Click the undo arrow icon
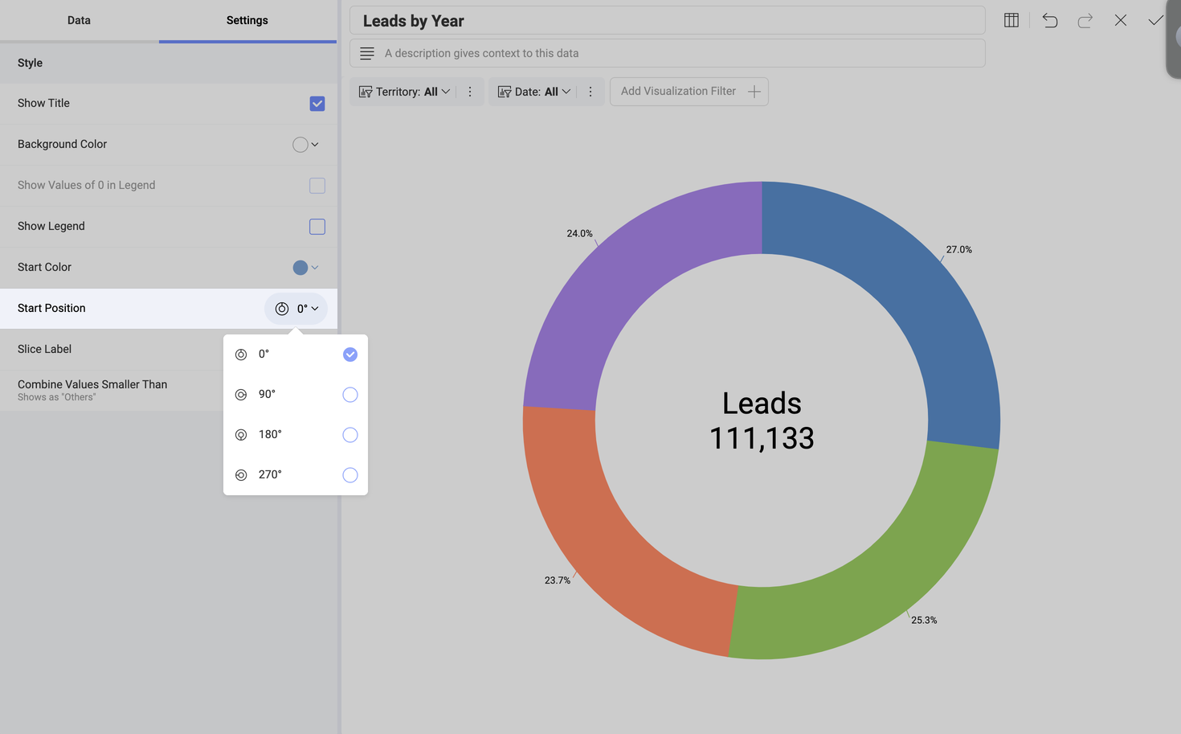This screenshot has width=1181, height=734. 1050,20
